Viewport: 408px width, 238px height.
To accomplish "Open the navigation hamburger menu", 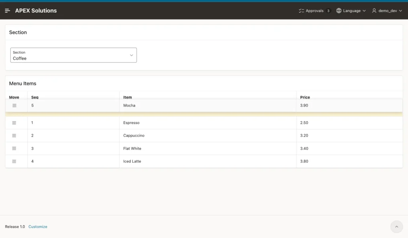I will click(x=7, y=11).
